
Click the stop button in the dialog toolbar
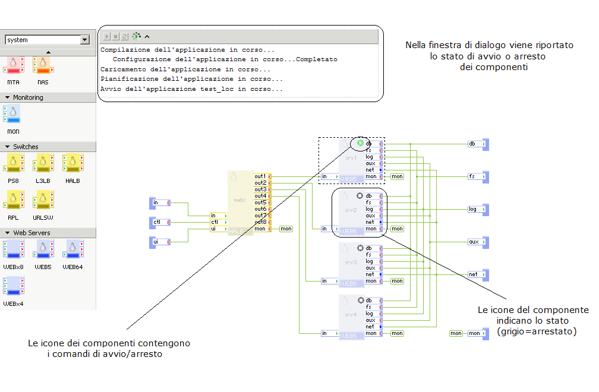coord(116,37)
